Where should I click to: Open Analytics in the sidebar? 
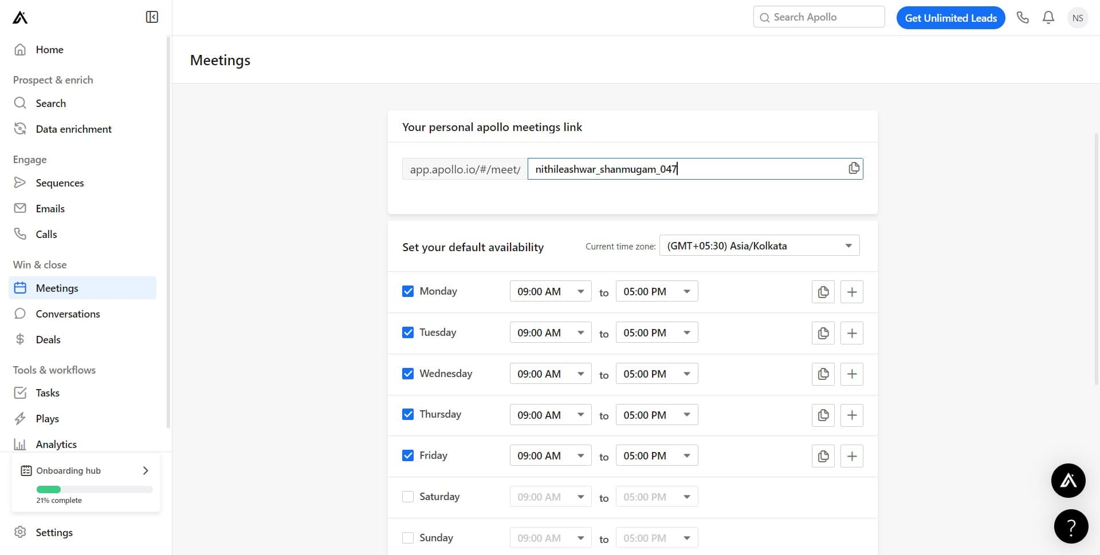pyautogui.click(x=82, y=444)
